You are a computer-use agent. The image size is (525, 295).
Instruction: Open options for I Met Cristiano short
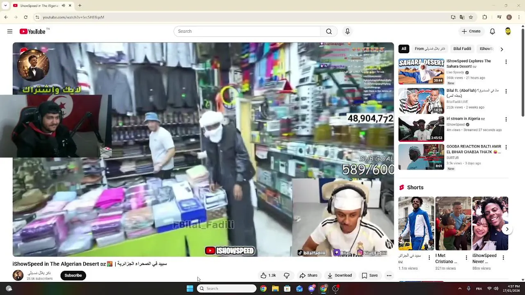pos(466,258)
